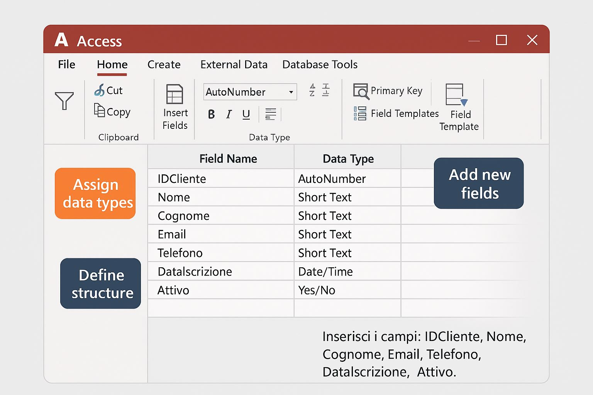Open the Database Tools tab

pyautogui.click(x=320, y=64)
